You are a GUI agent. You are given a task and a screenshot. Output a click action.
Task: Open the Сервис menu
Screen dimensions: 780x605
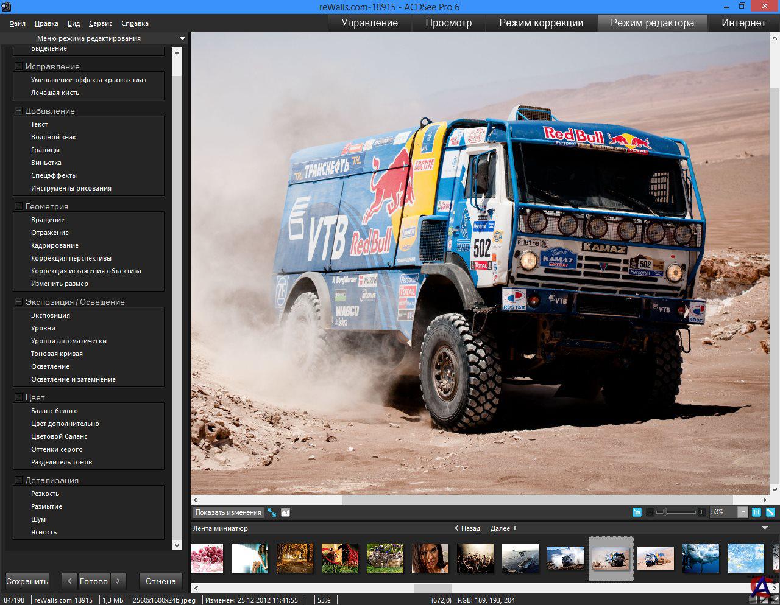coord(101,23)
